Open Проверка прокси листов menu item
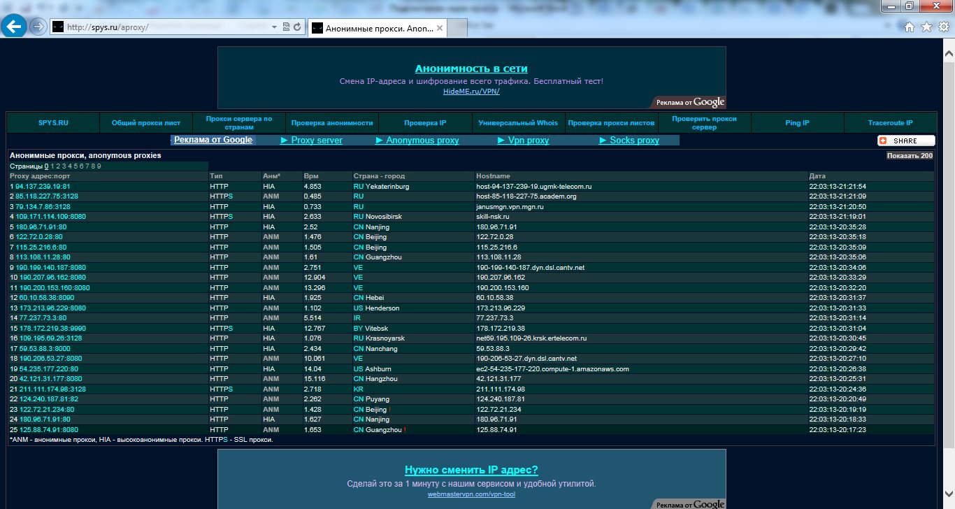This screenshot has width=955, height=509. tap(611, 123)
